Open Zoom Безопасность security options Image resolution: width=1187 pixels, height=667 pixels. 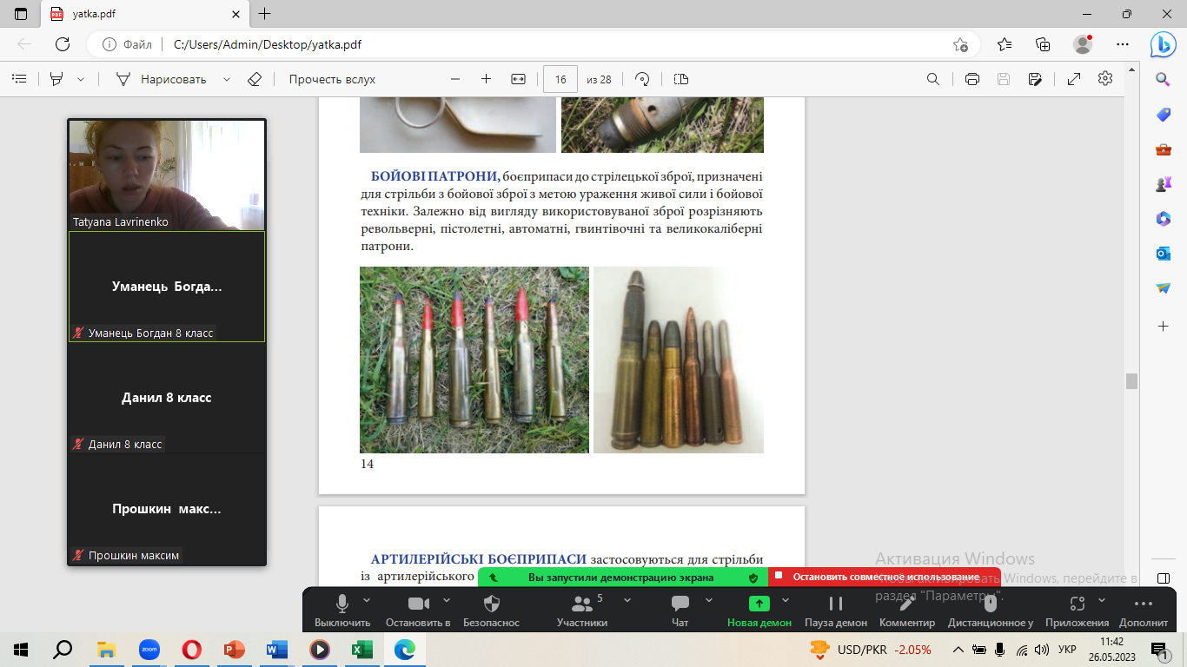tap(491, 610)
